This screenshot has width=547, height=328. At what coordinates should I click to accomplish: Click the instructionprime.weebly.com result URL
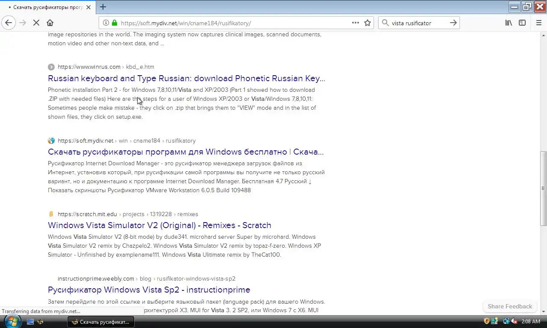(146, 278)
